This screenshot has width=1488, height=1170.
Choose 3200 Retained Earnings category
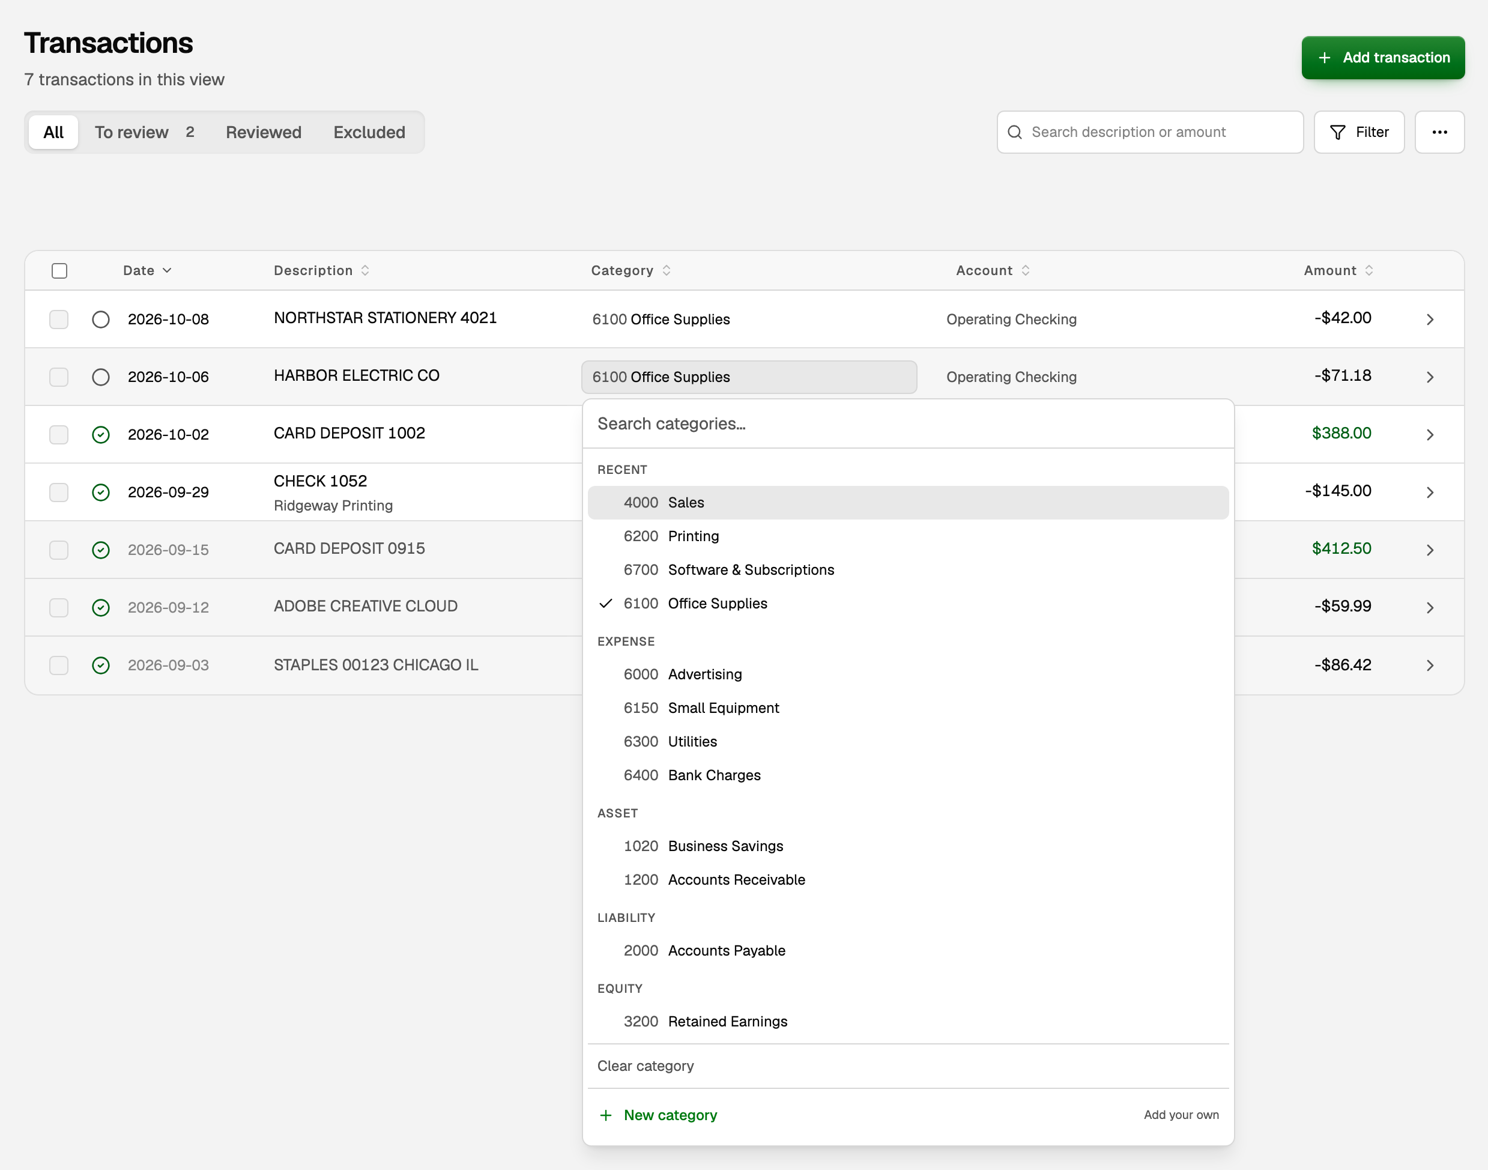tap(908, 1022)
